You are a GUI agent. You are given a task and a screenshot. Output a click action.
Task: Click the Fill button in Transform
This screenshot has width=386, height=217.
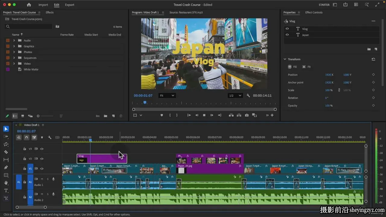pyautogui.click(x=293, y=67)
